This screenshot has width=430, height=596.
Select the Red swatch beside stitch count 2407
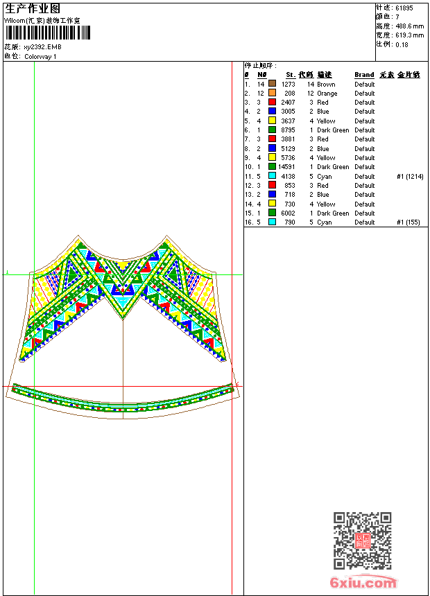click(x=272, y=101)
